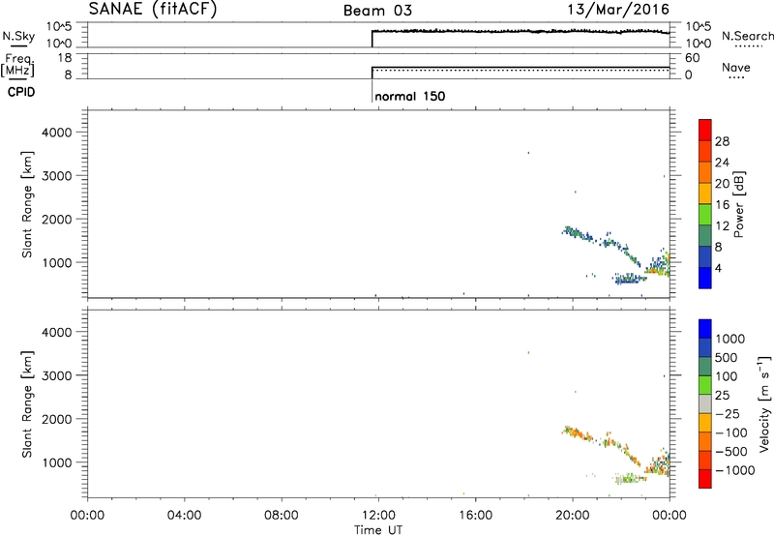Screen dimensions: 774x536
Task: Pick the bright blue bottom power colorbar segment
Action: (x=705, y=278)
